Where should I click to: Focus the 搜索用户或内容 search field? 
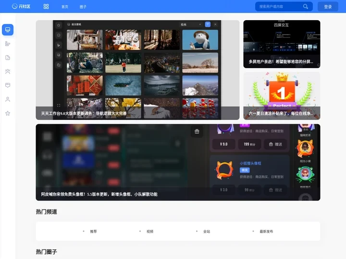point(284,7)
